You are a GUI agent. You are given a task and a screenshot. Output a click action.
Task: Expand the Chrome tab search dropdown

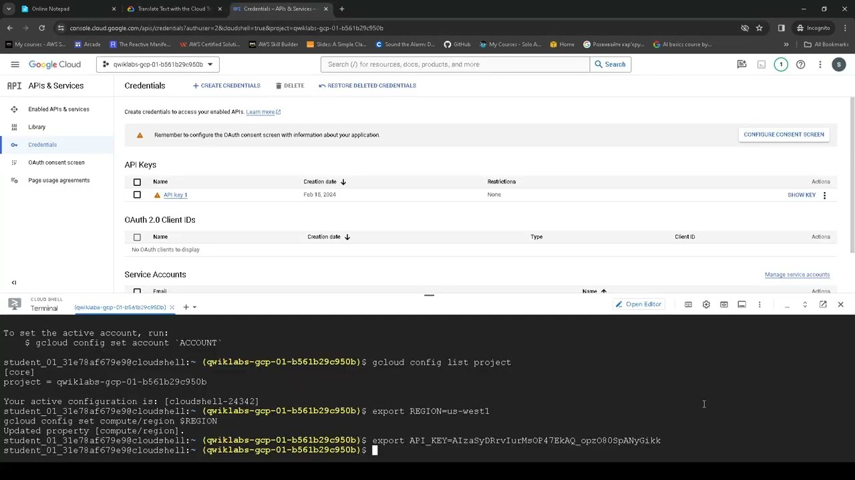tap(9, 9)
